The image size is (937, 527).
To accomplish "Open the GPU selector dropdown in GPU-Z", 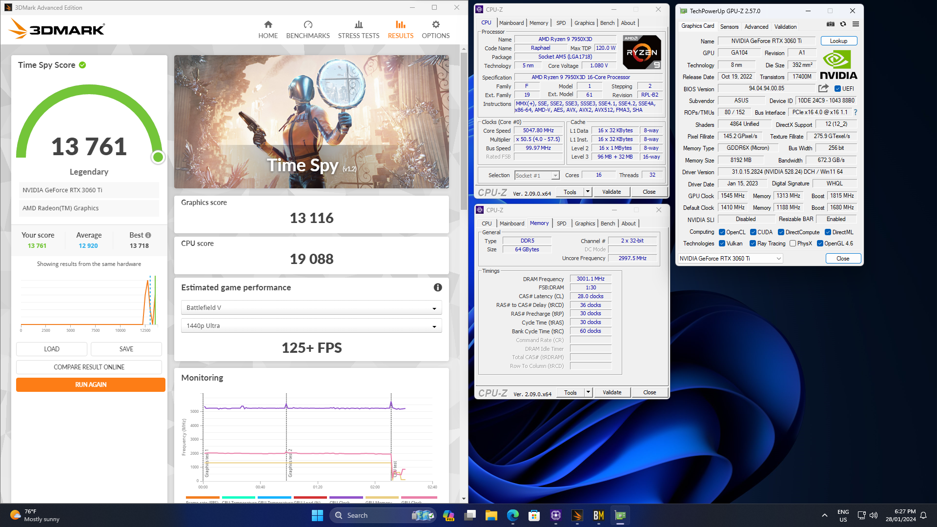I will [730, 259].
